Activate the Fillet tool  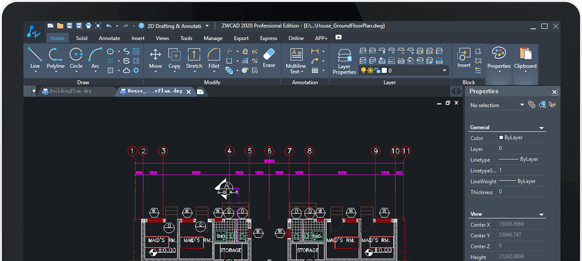tap(214, 58)
